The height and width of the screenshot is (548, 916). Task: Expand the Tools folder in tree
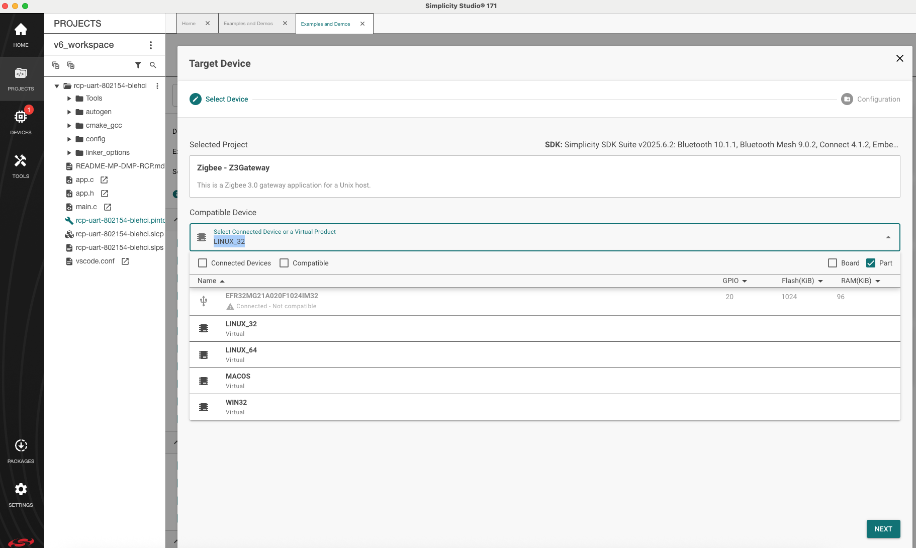tap(69, 99)
